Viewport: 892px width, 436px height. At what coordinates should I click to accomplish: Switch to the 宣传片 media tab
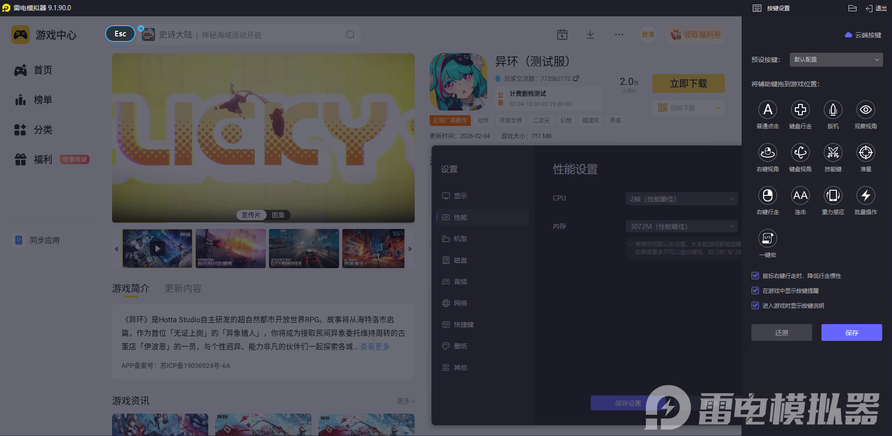(251, 215)
